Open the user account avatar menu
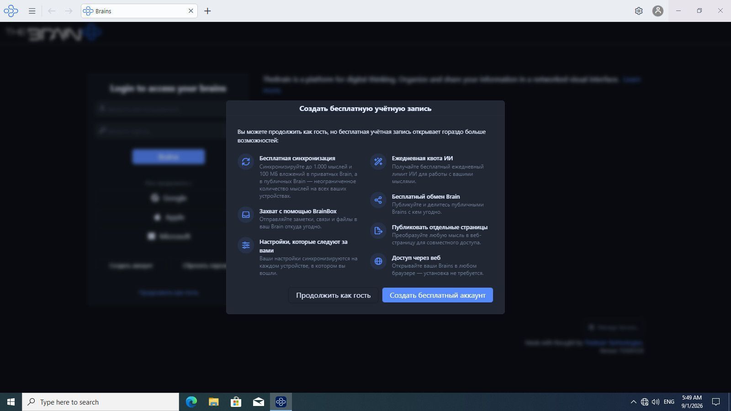 [658, 11]
